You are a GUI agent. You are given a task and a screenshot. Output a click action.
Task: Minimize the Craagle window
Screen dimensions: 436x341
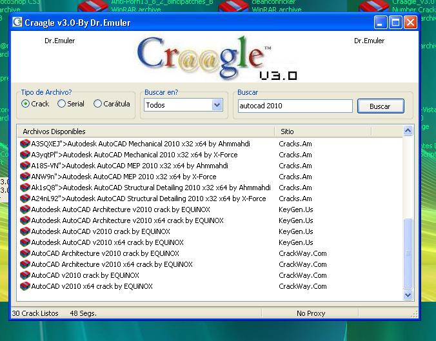point(380,22)
